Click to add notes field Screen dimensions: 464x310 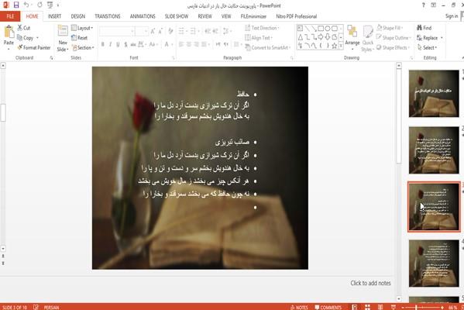click(370, 283)
